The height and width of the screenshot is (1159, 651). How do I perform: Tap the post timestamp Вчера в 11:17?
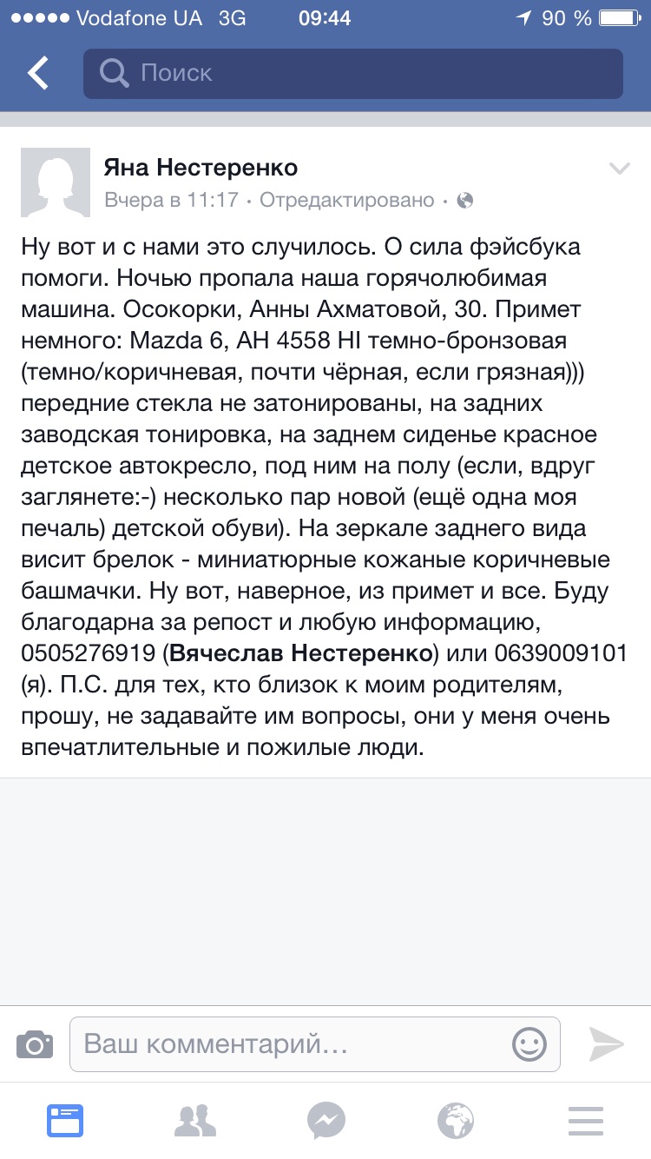click(x=171, y=201)
